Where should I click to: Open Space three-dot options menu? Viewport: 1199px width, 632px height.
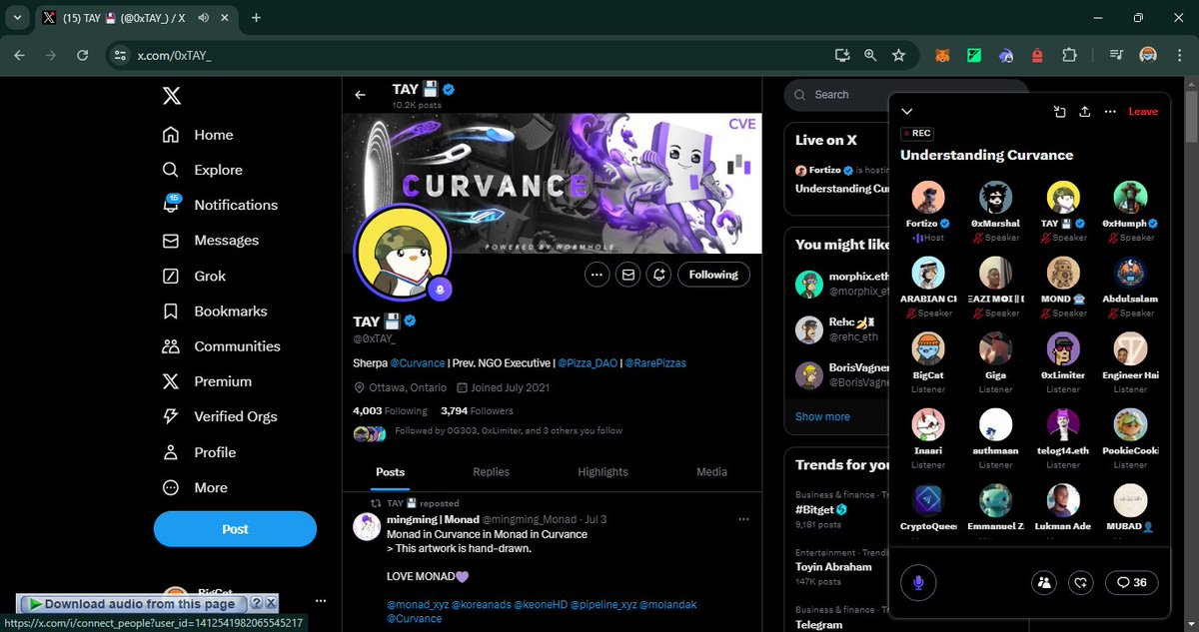(1110, 112)
